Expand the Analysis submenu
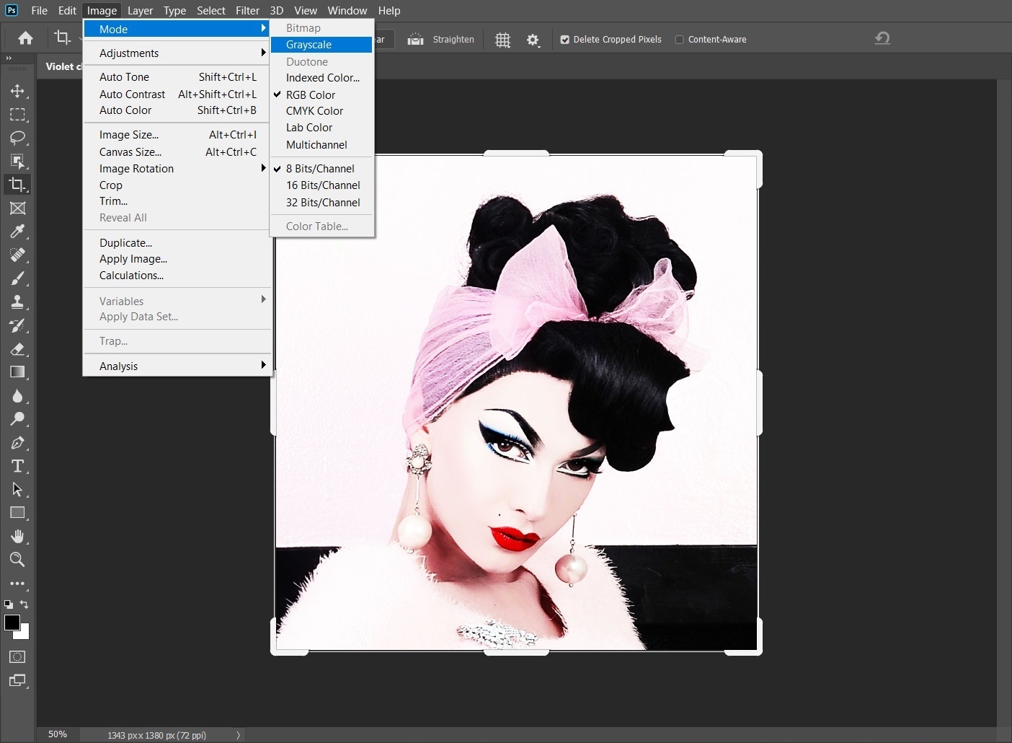 [176, 366]
